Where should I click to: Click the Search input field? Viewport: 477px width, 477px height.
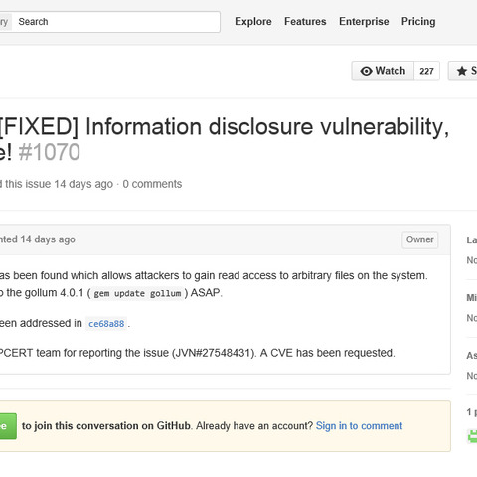click(x=116, y=22)
